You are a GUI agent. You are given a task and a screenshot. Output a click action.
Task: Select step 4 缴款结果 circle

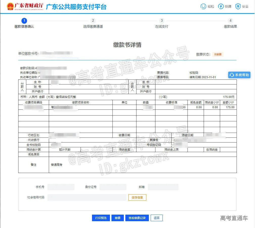(230, 21)
